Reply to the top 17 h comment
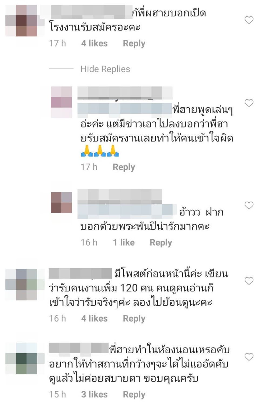Screen dimensions: 270x408 [134, 43]
